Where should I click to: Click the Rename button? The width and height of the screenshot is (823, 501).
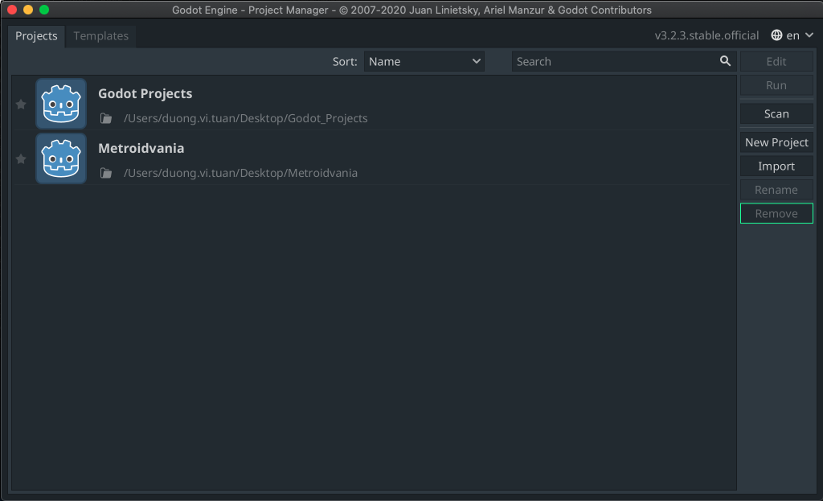pos(776,190)
